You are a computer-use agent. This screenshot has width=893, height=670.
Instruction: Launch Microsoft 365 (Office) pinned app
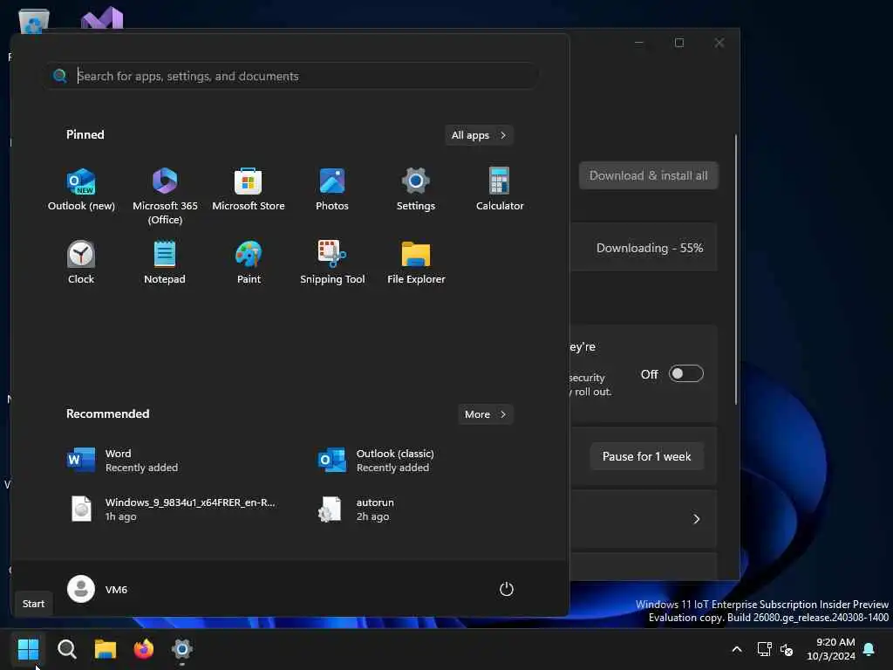coord(165,196)
